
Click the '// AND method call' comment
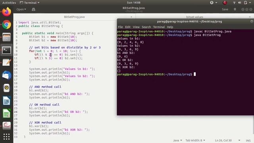(45, 87)
